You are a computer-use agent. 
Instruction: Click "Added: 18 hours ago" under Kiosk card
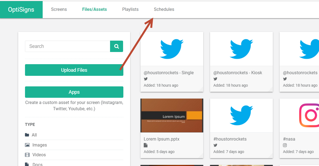230,85
